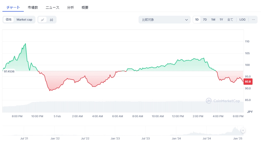Switch to candlestick chart icon

click(51, 20)
